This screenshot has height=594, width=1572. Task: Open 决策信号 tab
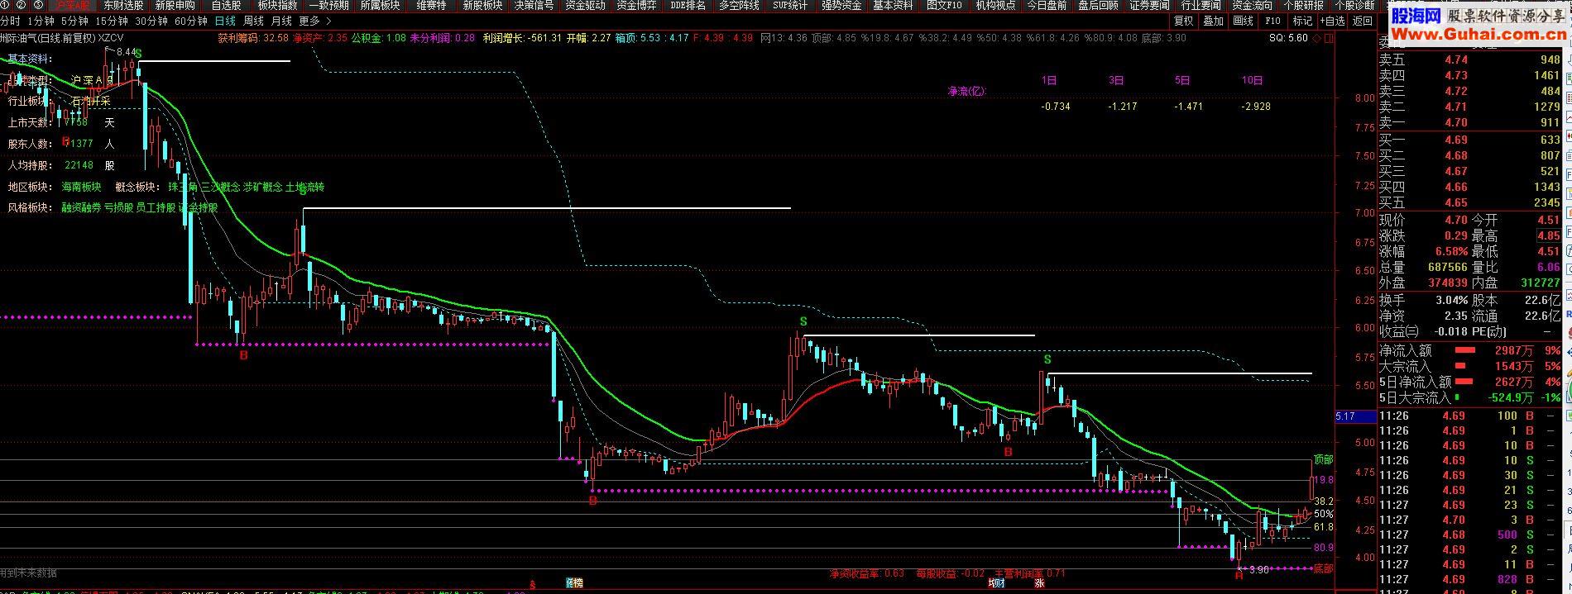pyautogui.click(x=534, y=5)
